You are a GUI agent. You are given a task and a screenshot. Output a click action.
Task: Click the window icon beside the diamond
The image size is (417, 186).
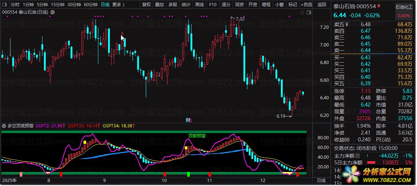(309, 12)
